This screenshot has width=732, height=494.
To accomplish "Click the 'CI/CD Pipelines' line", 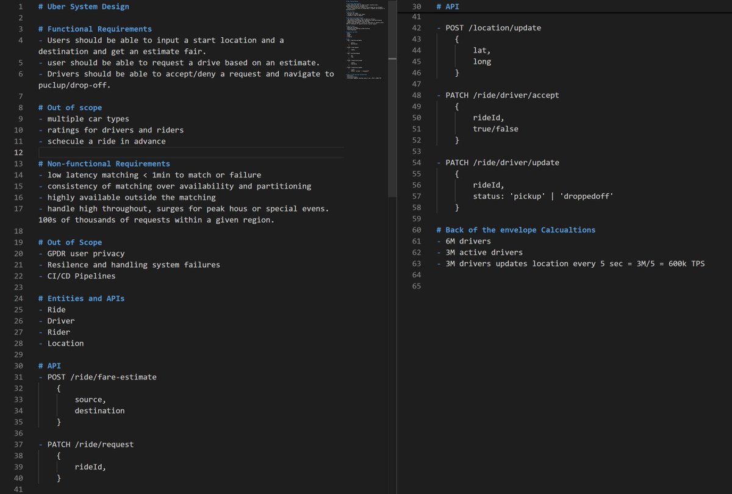I will click(x=76, y=276).
